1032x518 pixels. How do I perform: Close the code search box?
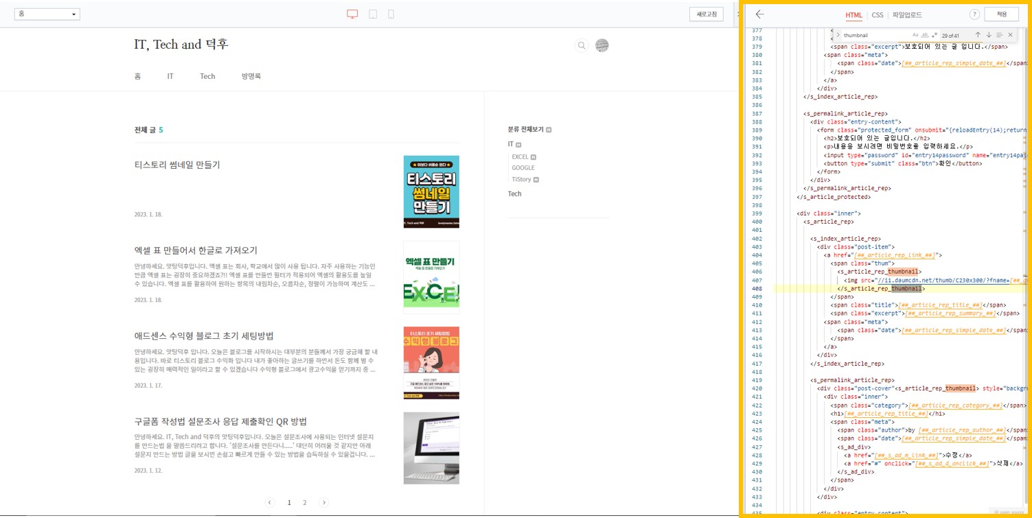point(1010,35)
